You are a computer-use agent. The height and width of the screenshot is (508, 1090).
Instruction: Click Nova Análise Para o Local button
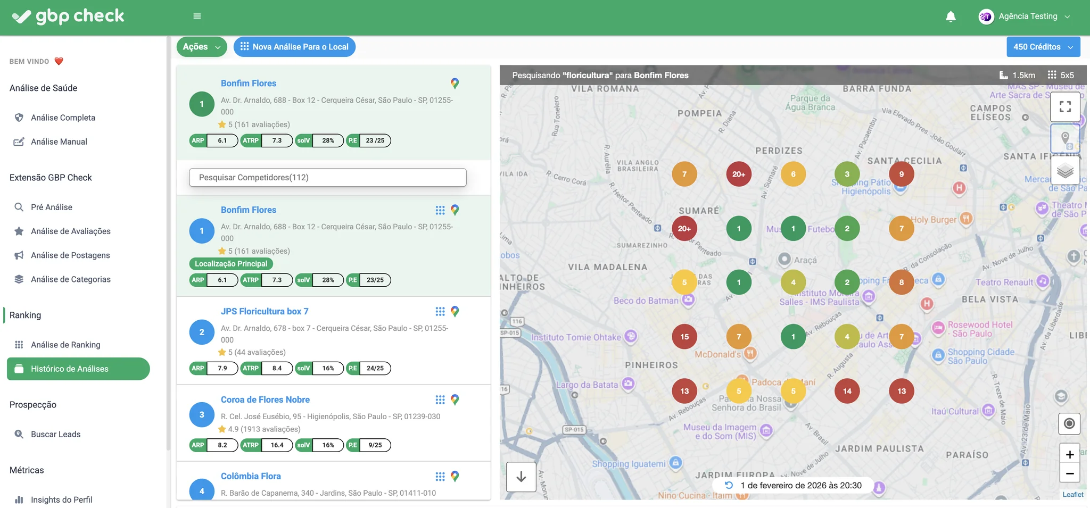294,47
